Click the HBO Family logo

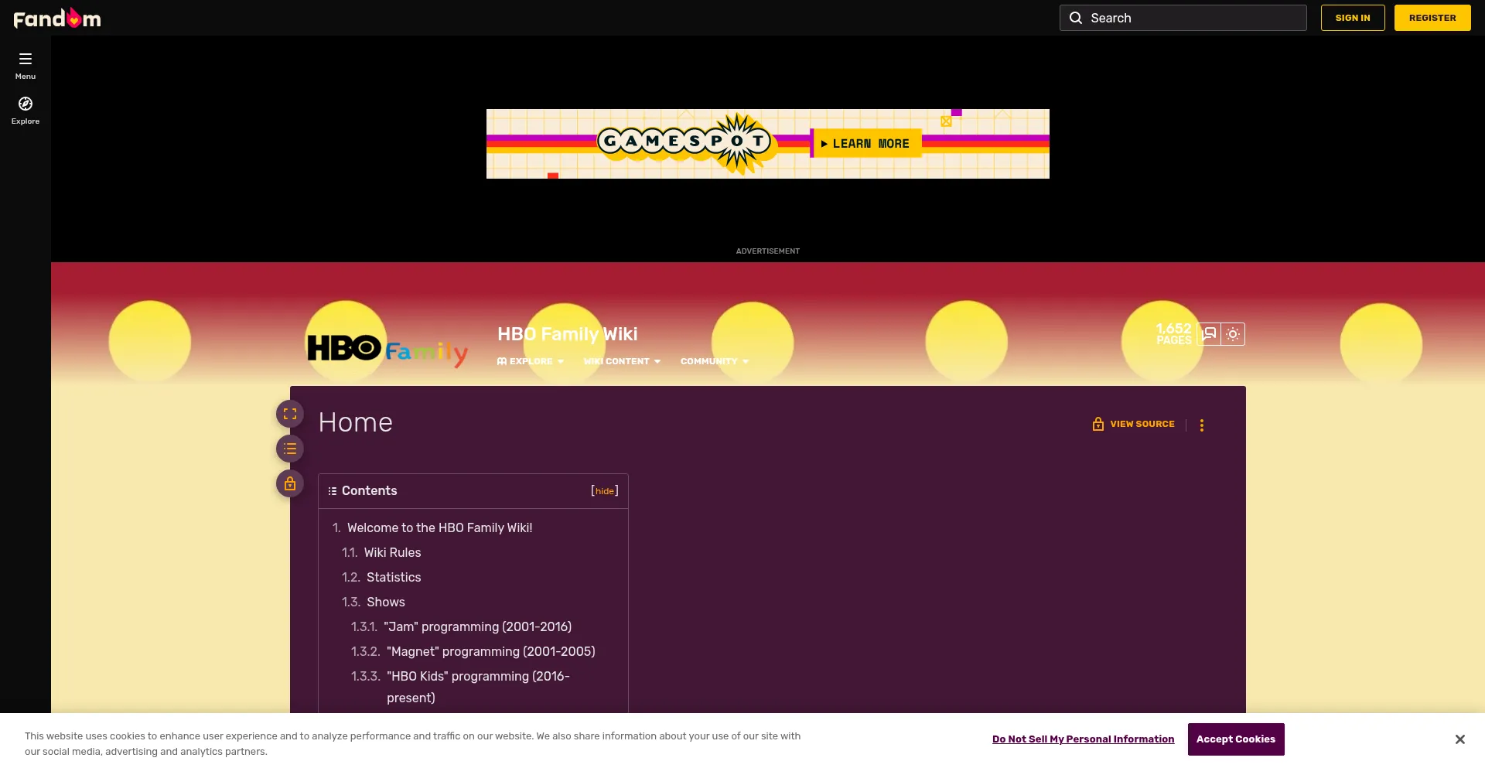coord(387,350)
